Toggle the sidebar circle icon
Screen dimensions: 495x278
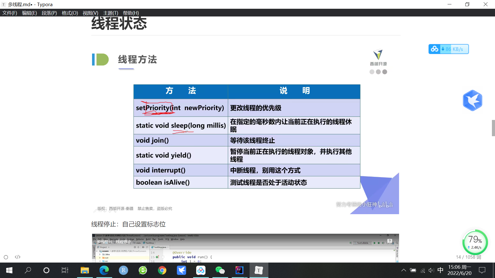point(6,257)
